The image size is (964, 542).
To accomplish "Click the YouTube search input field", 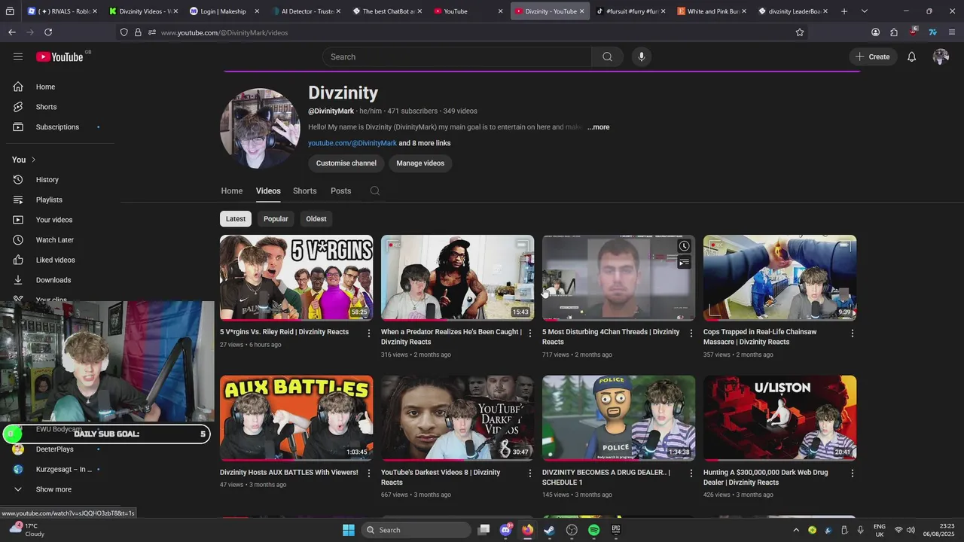I will pos(457,56).
